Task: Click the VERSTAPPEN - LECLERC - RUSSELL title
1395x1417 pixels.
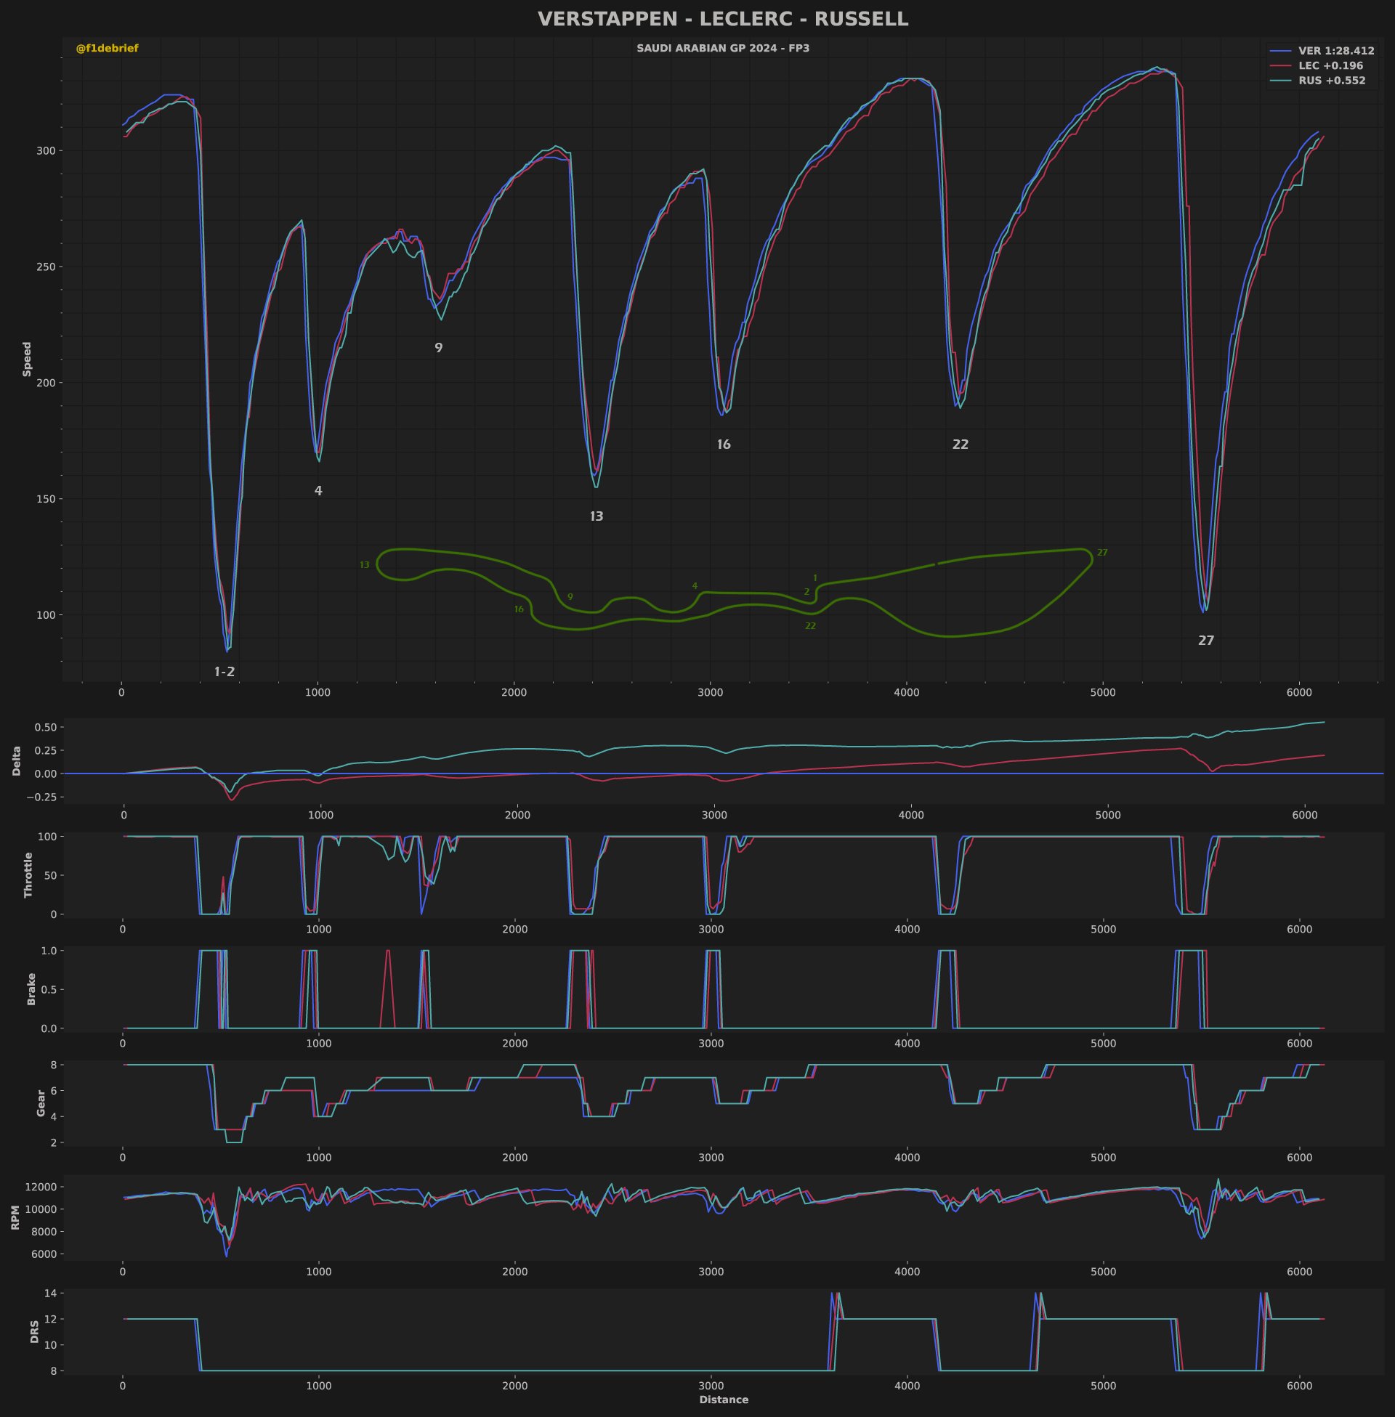Action: [x=722, y=19]
